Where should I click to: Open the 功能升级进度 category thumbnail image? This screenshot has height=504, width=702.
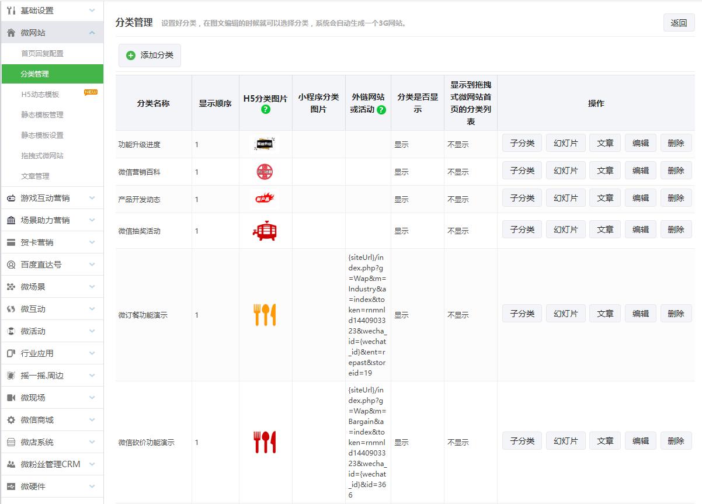point(265,144)
